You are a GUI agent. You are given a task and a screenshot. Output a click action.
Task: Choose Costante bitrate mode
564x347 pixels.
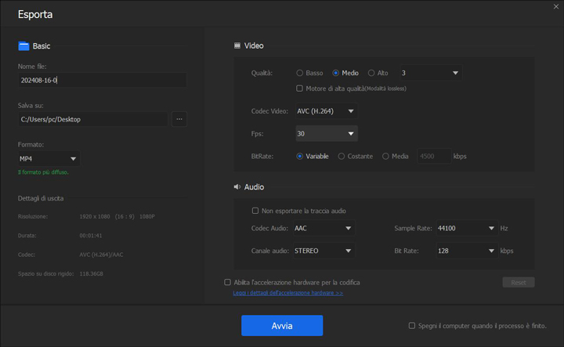342,156
